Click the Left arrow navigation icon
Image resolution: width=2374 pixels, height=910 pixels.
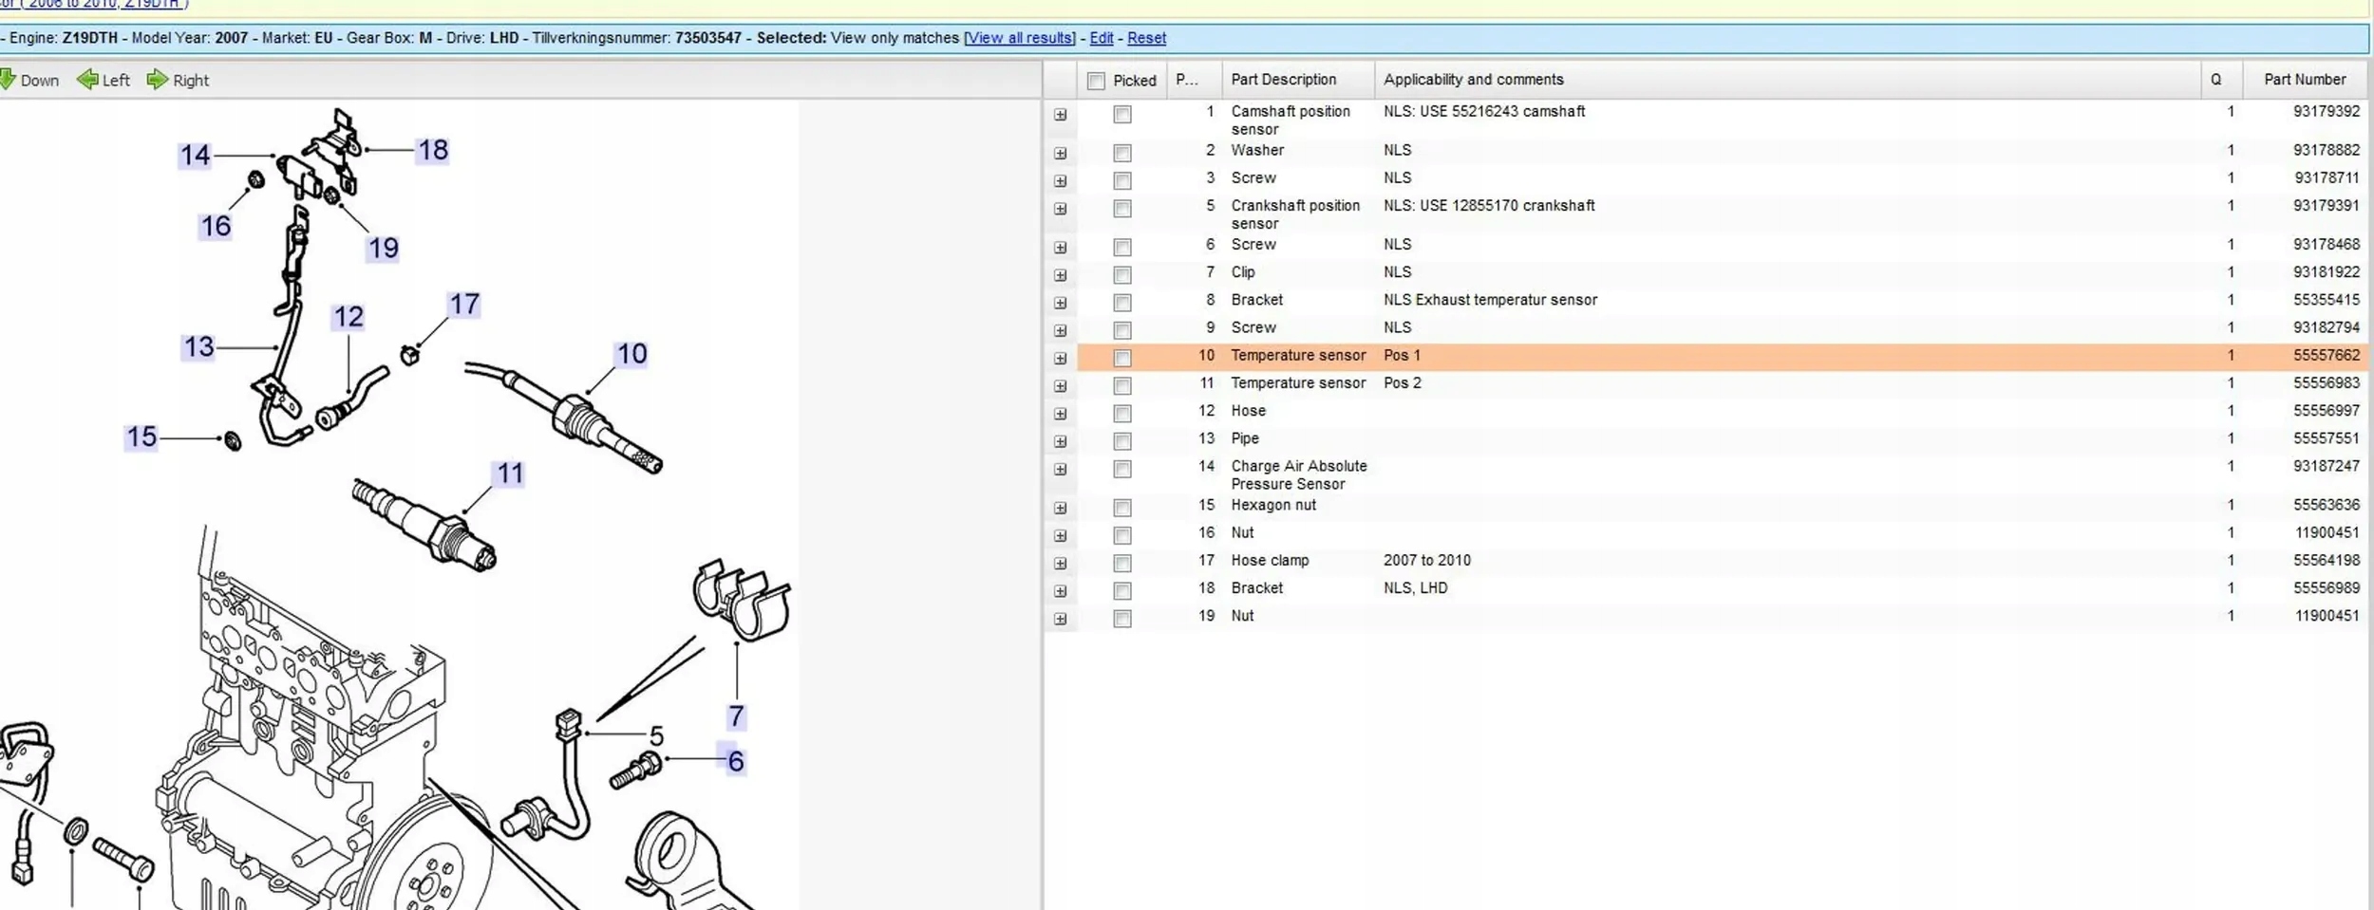pyautogui.click(x=87, y=80)
